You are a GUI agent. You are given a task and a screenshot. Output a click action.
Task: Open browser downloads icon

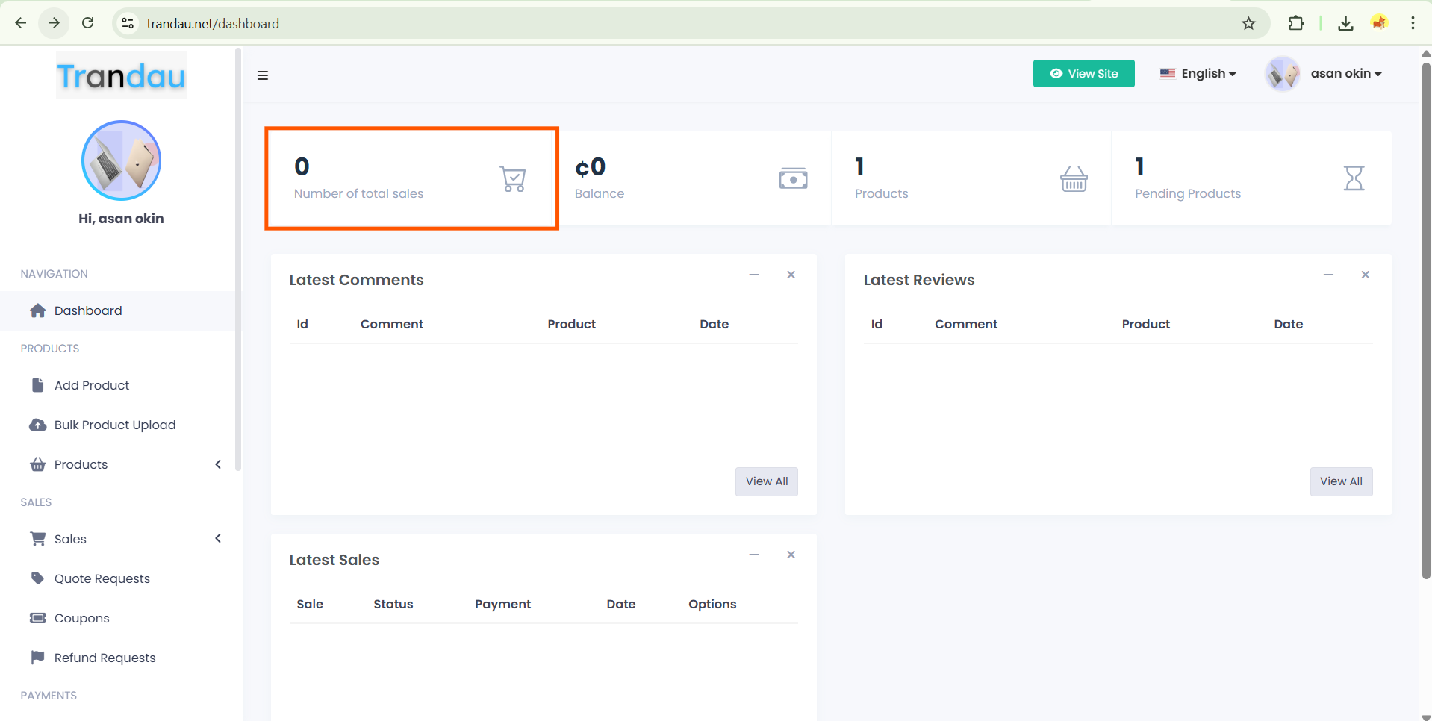pyautogui.click(x=1345, y=24)
